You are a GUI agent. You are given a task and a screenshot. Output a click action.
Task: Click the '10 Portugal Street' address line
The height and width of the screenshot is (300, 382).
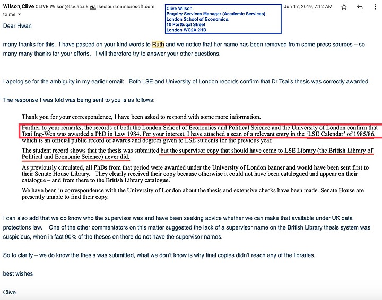tap(186, 24)
